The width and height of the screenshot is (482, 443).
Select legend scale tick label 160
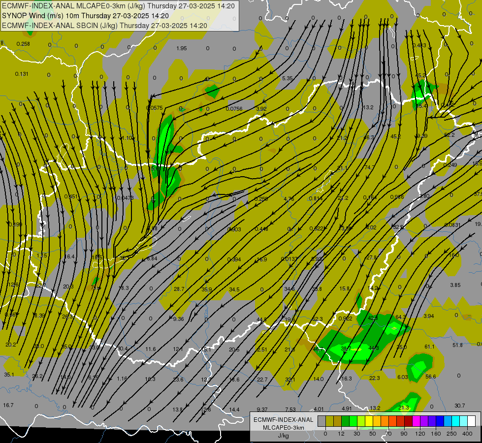click(x=436, y=434)
